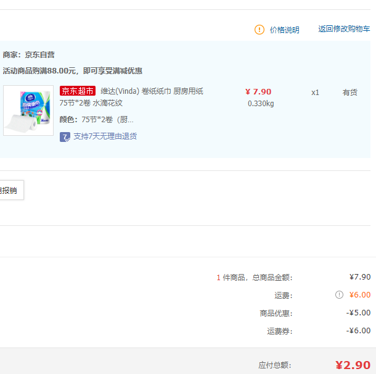The height and width of the screenshot is (374, 376).
Task: Click the -¥5.00 product discount value
Action: pos(358,312)
